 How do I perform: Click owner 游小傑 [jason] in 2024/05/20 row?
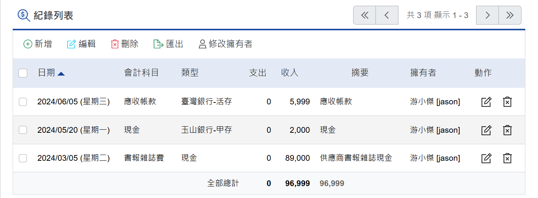(435, 130)
